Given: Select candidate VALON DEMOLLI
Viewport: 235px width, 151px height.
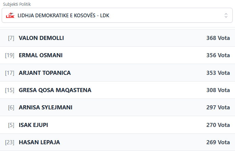Looking at the screenshot, I should [41, 38].
